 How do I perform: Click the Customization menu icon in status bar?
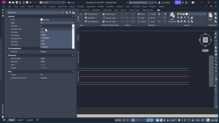pos(216,120)
